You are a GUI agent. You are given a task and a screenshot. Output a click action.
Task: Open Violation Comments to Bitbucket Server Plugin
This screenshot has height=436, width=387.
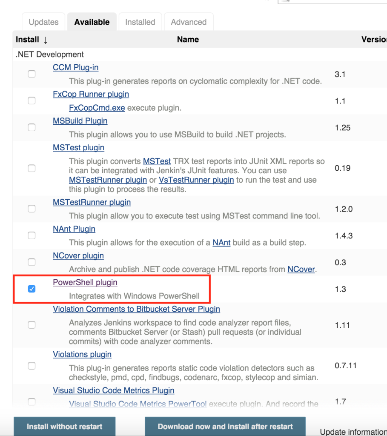coord(136,309)
